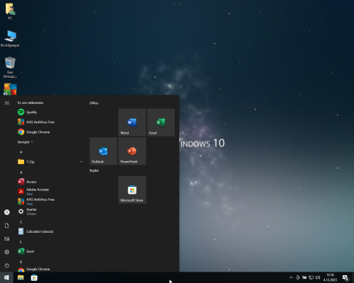Open File Explorer from the taskbar
This screenshot has height=283, width=354.
tap(21, 277)
